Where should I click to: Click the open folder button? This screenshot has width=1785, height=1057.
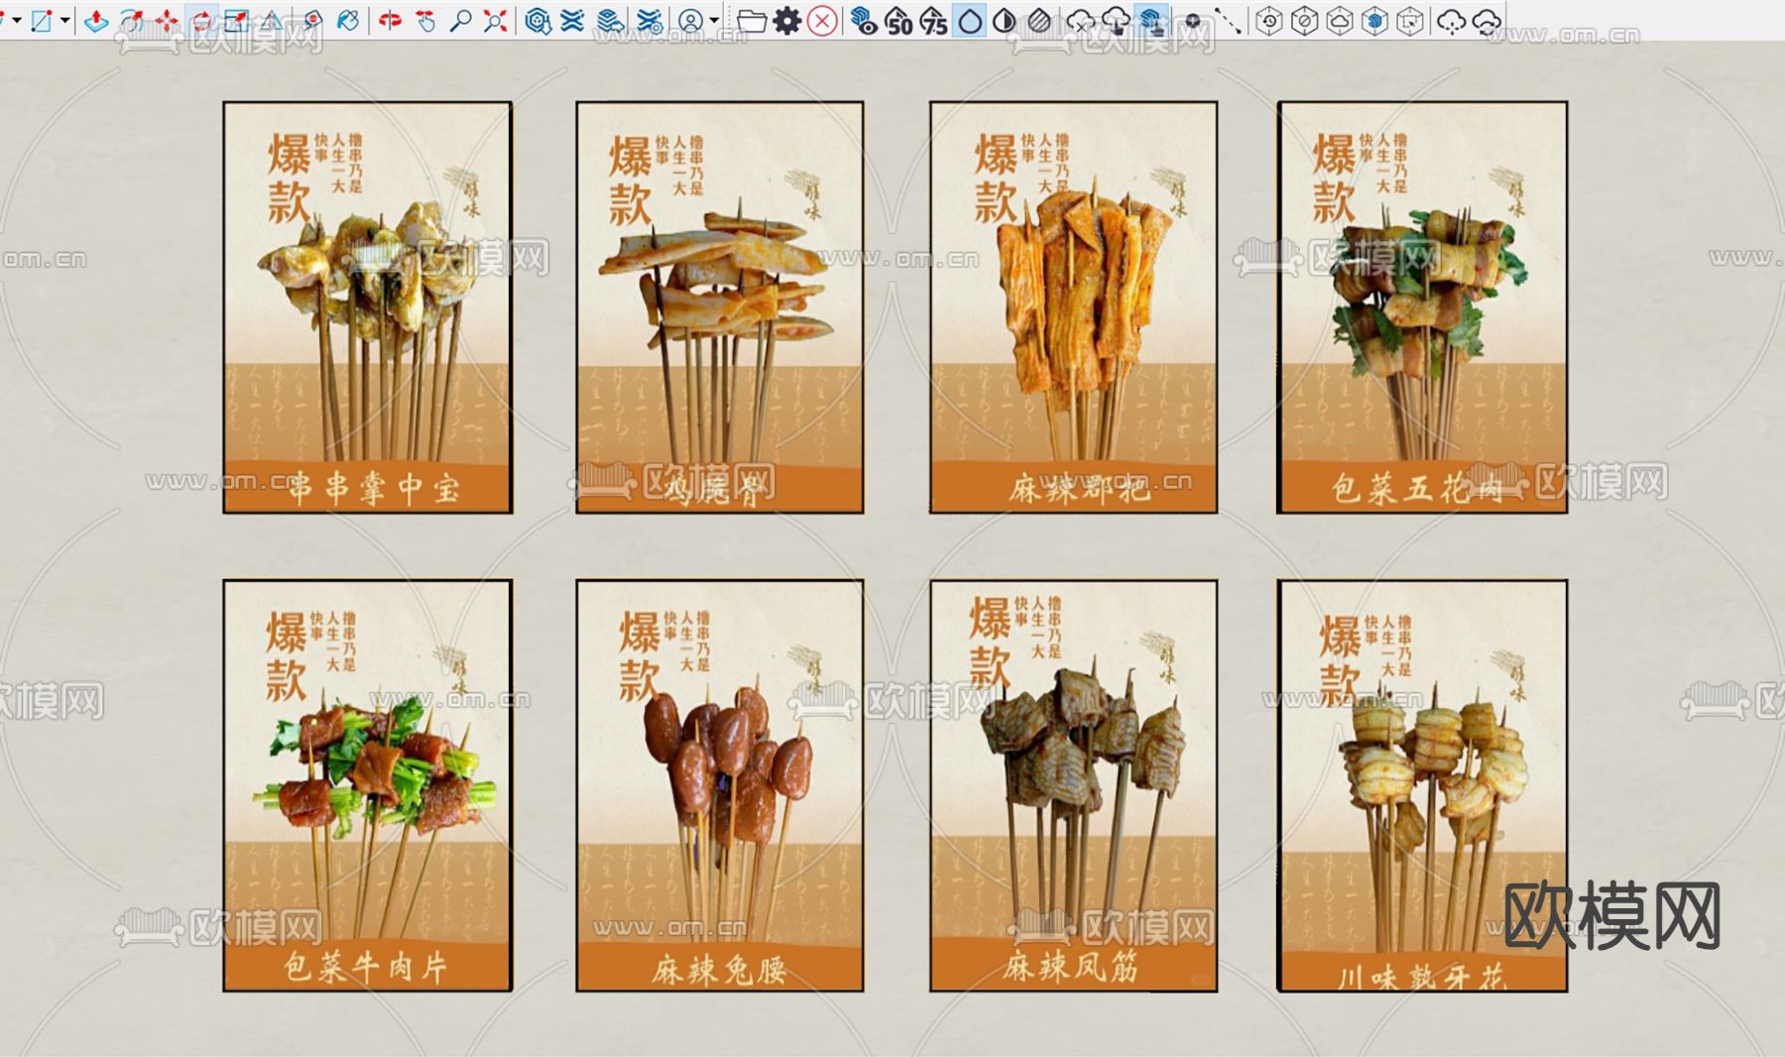[x=752, y=19]
